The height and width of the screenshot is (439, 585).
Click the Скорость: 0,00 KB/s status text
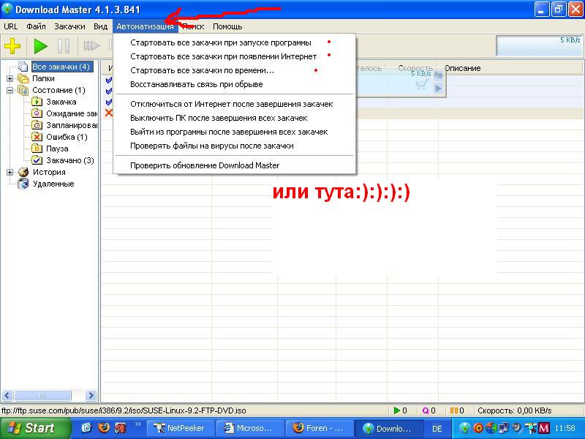tap(515, 410)
